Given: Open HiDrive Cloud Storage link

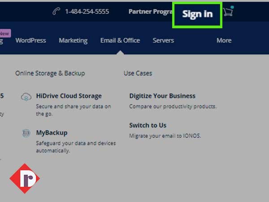Looking at the screenshot, I should point(69,96).
